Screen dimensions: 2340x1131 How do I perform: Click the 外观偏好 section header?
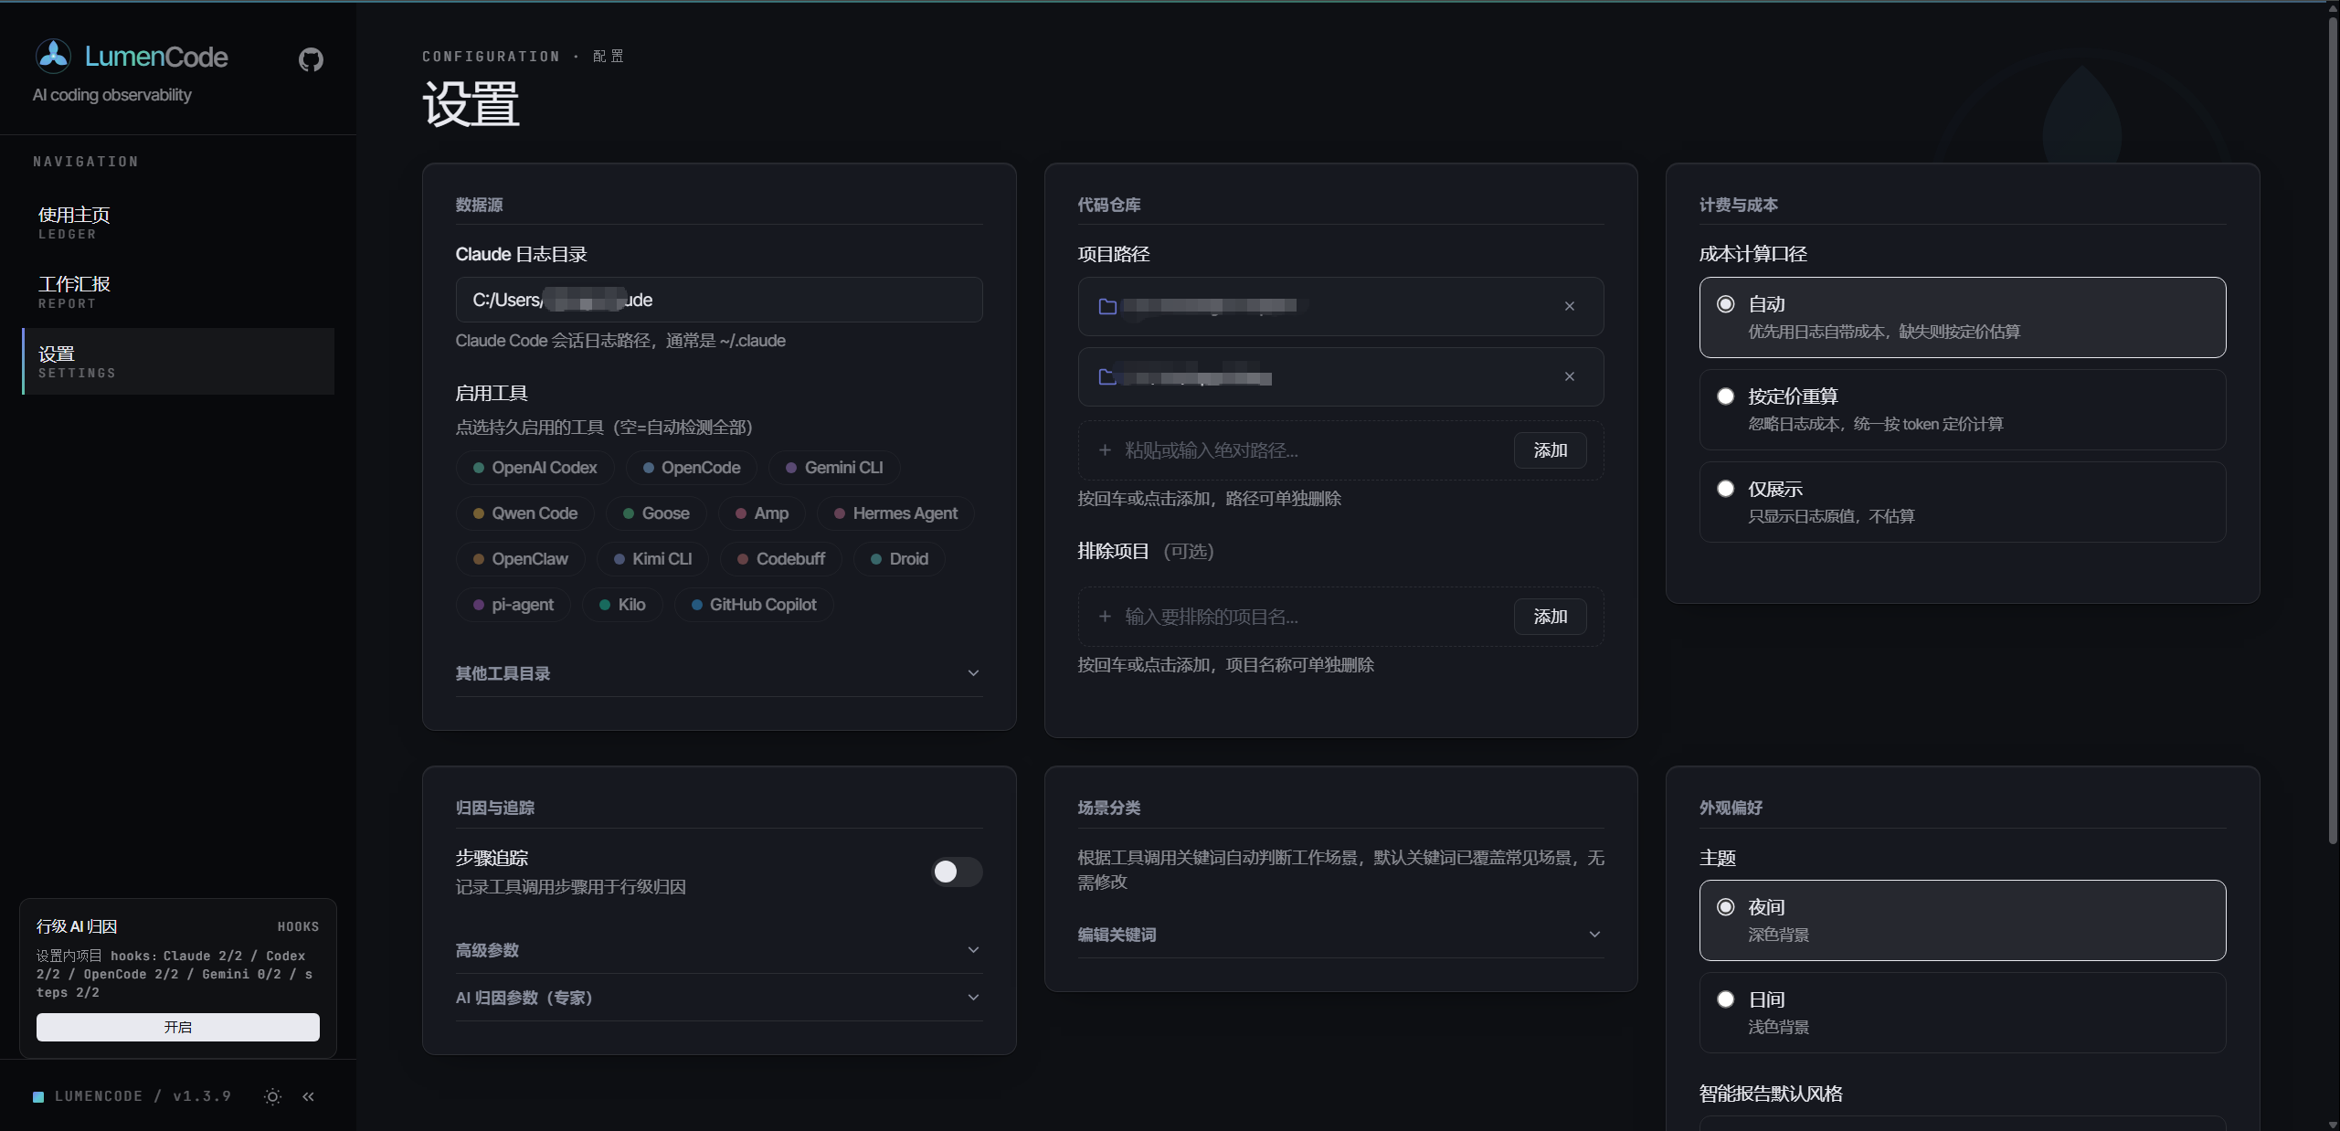coord(1731,808)
